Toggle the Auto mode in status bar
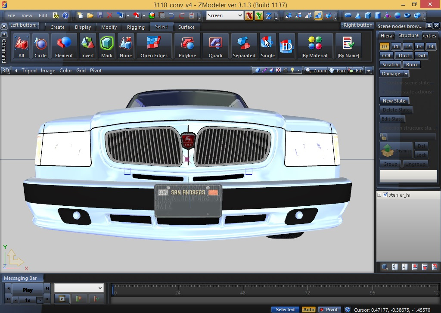 click(x=308, y=310)
